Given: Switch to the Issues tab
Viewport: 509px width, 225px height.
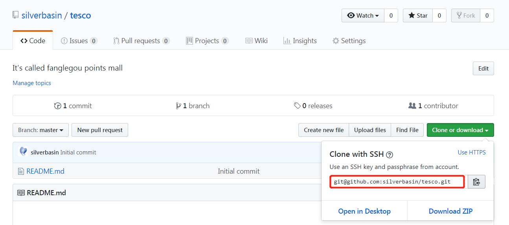Looking at the screenshot, I should pos(79,41).
